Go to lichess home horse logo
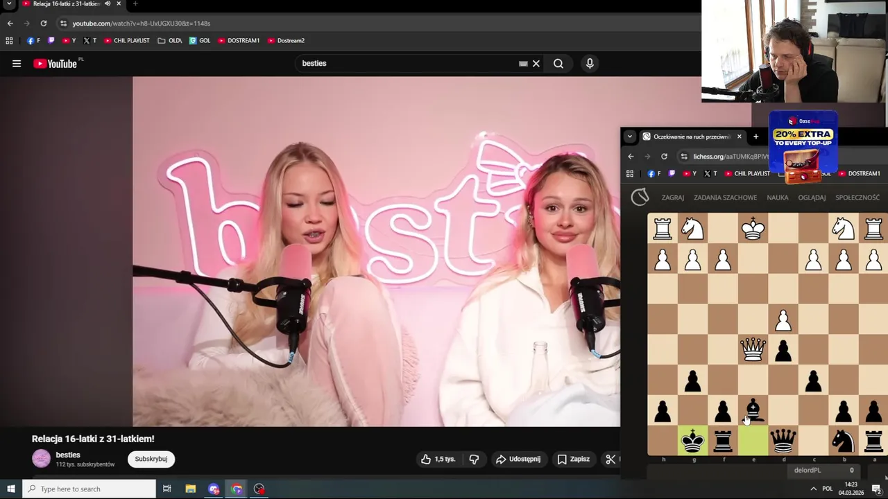Viewport: 888px width, 499px height. [640, 198]
